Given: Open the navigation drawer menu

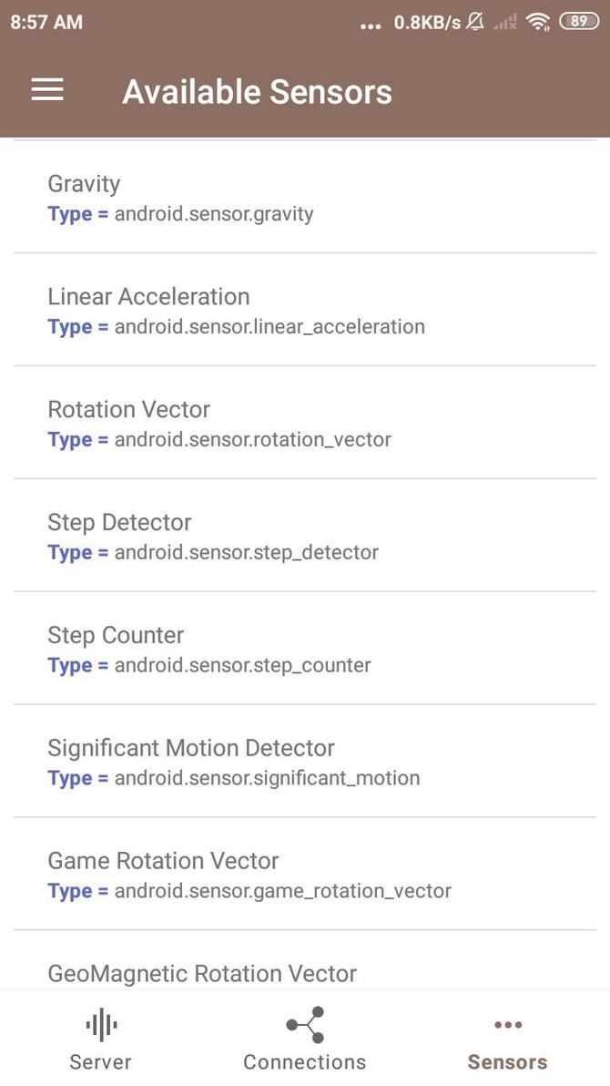Looking at the screenshot, I should coord(46,89).
